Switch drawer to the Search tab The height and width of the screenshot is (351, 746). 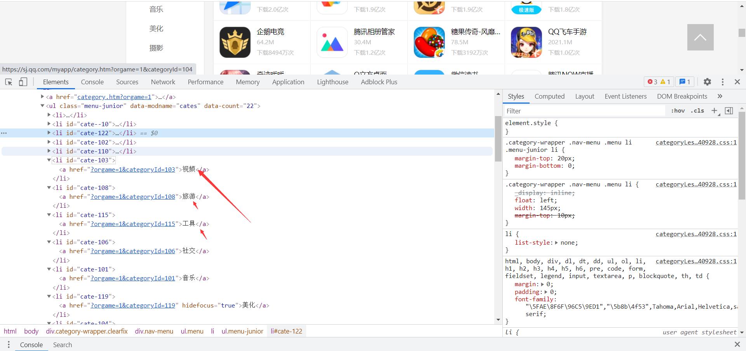[63, 345]
